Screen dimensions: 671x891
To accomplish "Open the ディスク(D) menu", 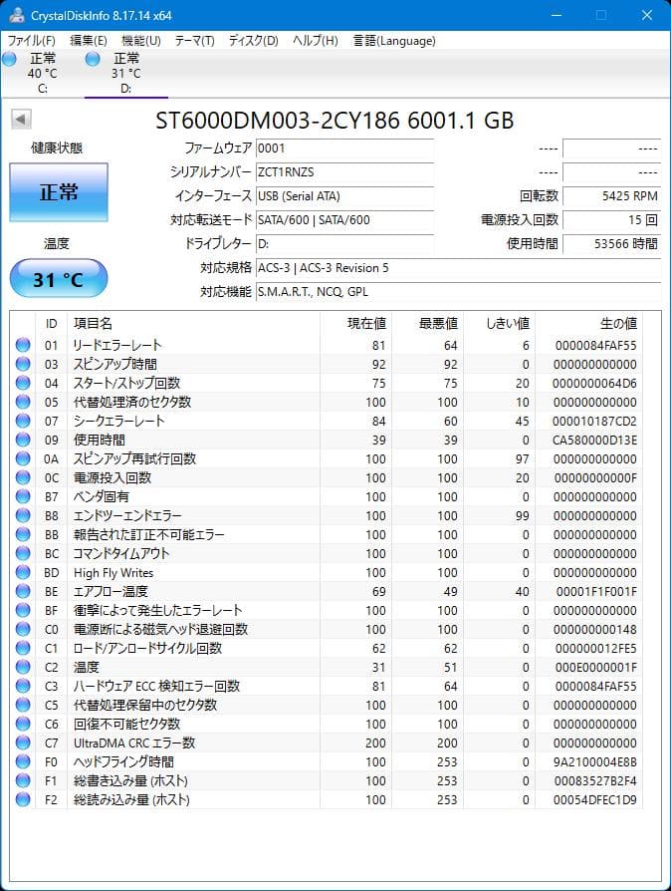I will click(253, 40).
